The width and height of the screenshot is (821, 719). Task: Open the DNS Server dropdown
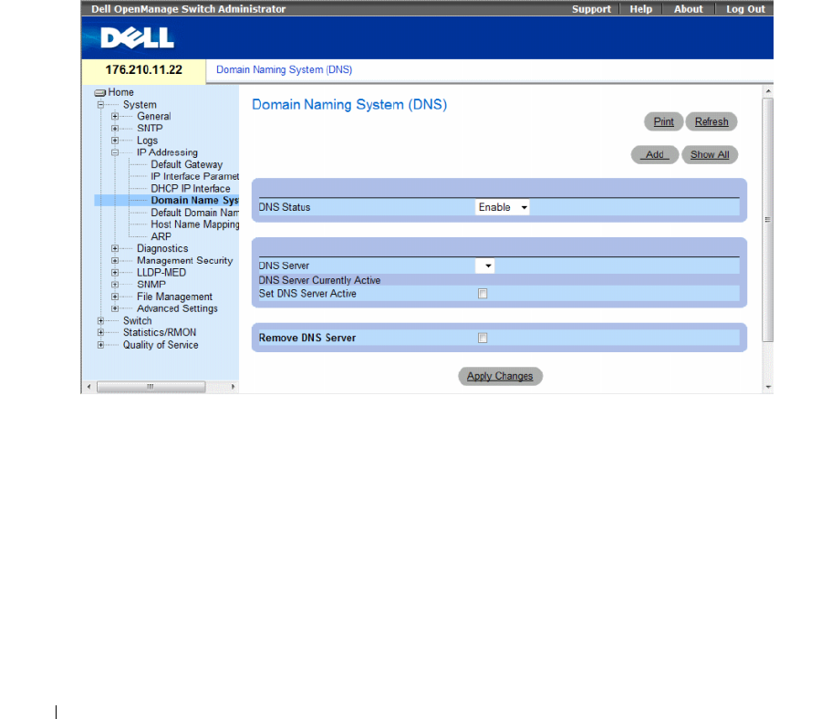coord(485,266)
